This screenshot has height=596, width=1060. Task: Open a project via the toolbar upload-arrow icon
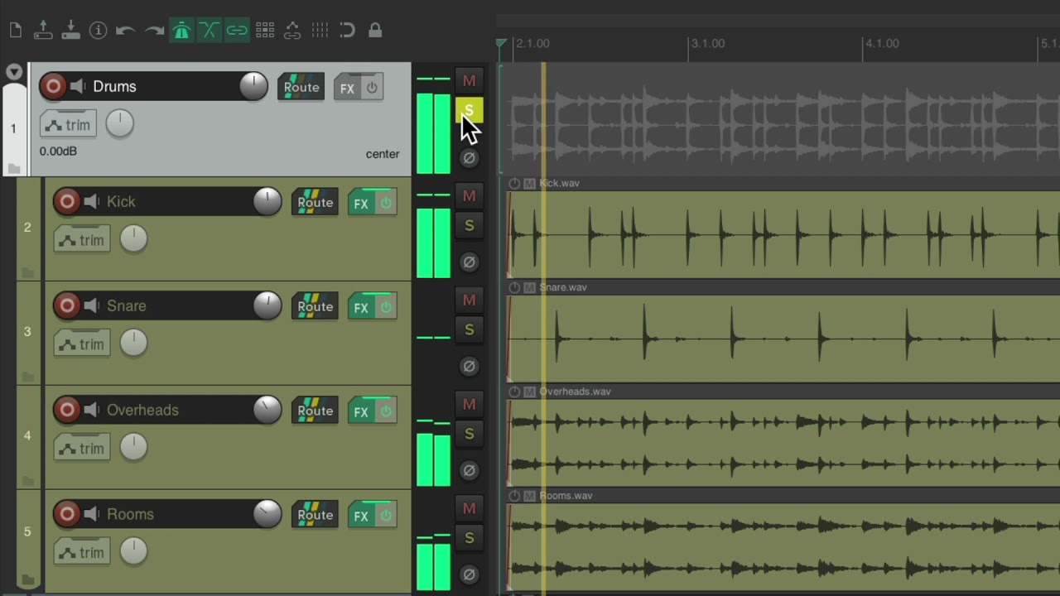coord(43,31)
